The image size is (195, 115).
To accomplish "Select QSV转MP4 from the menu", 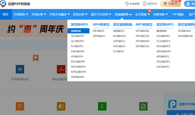I will (77, 36).
